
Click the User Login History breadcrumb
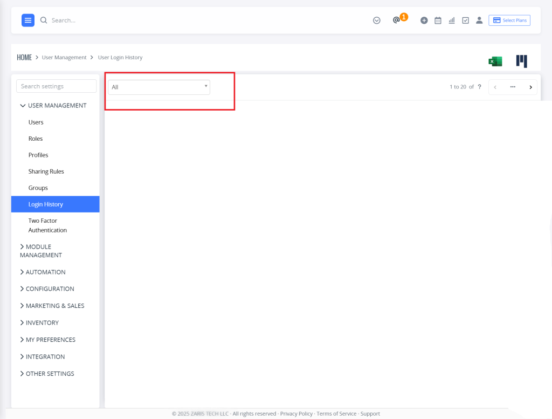(120, 57)
